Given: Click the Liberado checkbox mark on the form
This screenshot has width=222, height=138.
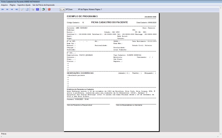Looking at the screenshot, I should pyautogui.click(x=127, y=73).
